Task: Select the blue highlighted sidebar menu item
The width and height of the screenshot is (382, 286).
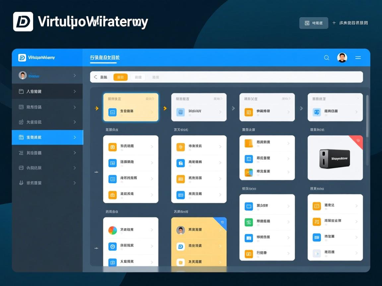Action: tap(47, 137)
